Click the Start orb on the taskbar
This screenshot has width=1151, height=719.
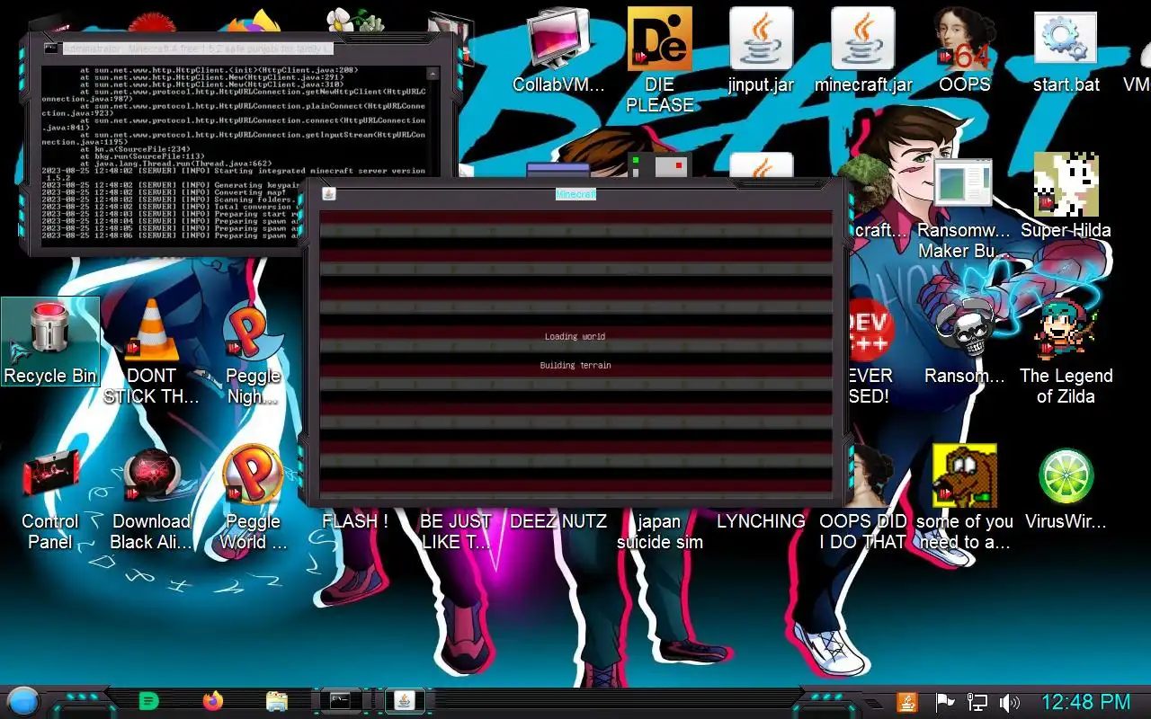click(x=23, y=701)
